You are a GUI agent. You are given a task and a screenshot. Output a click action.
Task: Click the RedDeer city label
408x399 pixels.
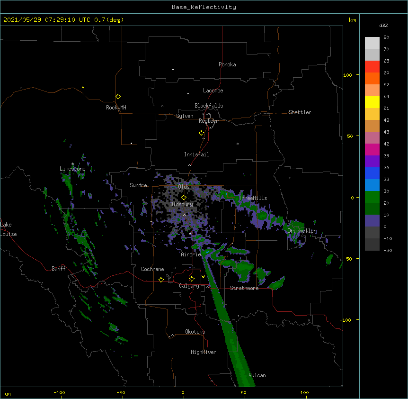pyautogui.click(x=208, y=121)
